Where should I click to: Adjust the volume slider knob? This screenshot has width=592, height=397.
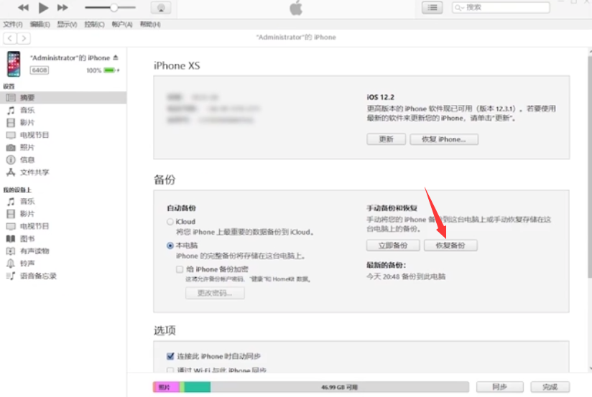point(114,7)
